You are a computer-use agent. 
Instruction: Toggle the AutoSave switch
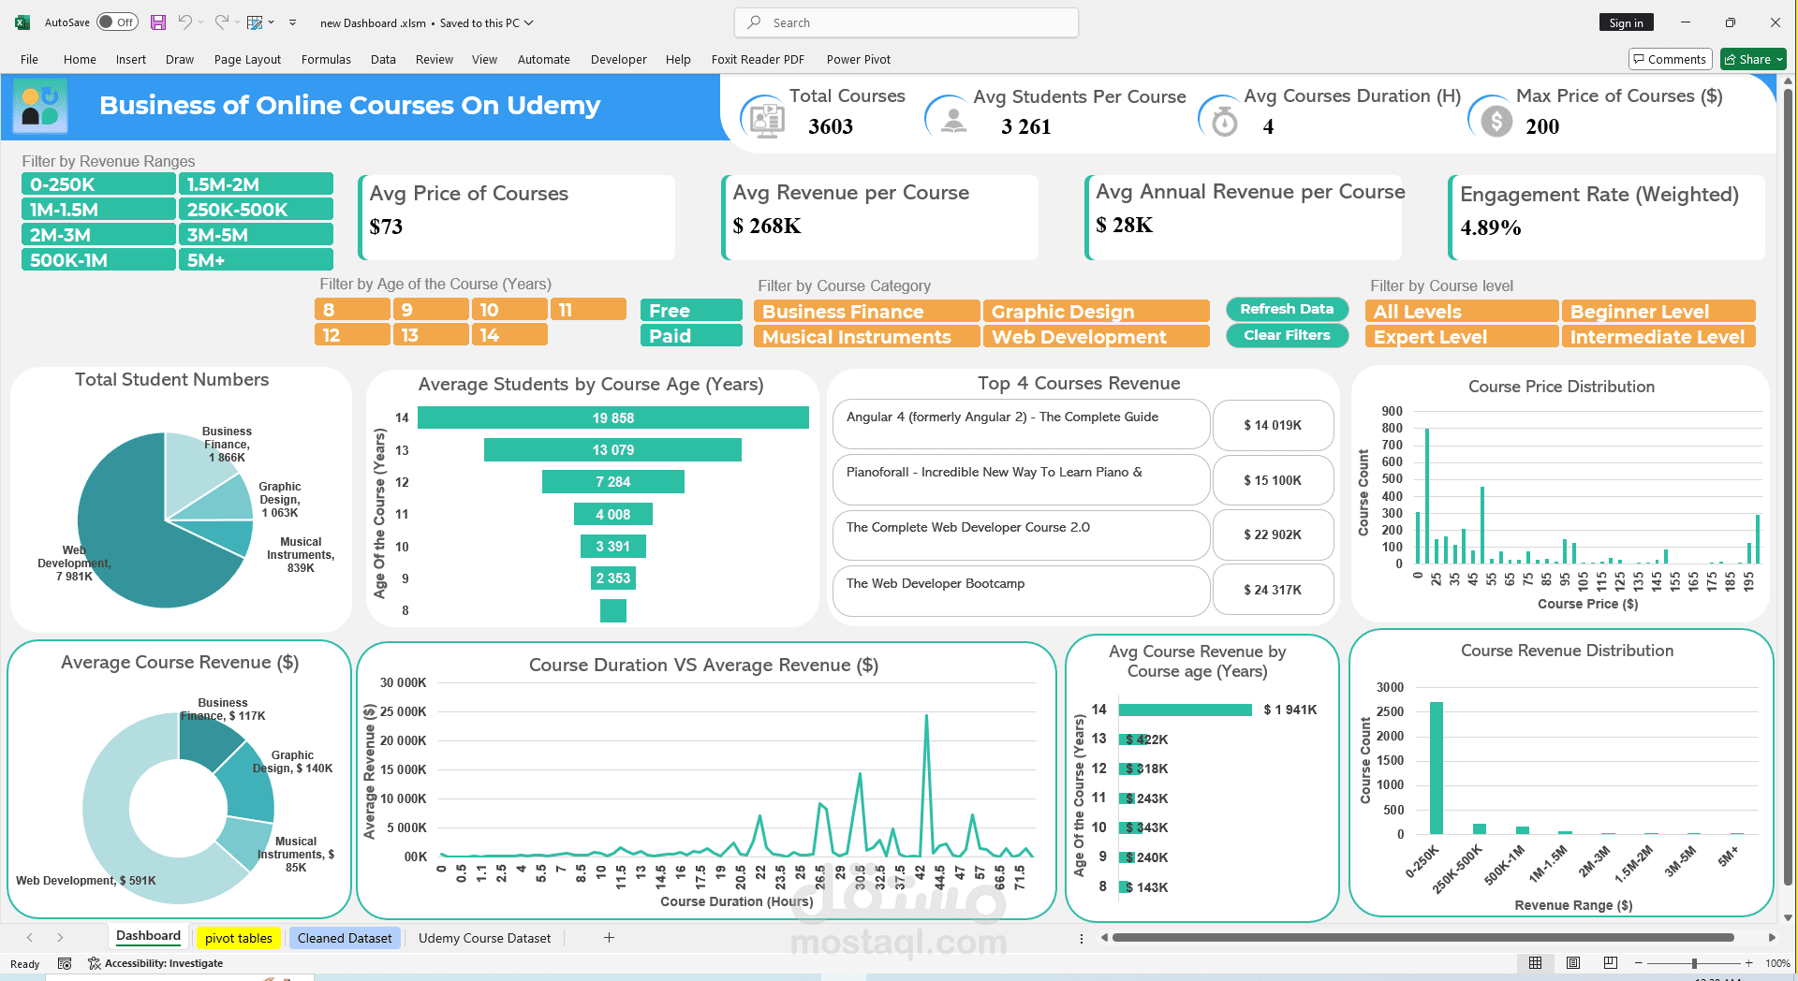point(117,22)
